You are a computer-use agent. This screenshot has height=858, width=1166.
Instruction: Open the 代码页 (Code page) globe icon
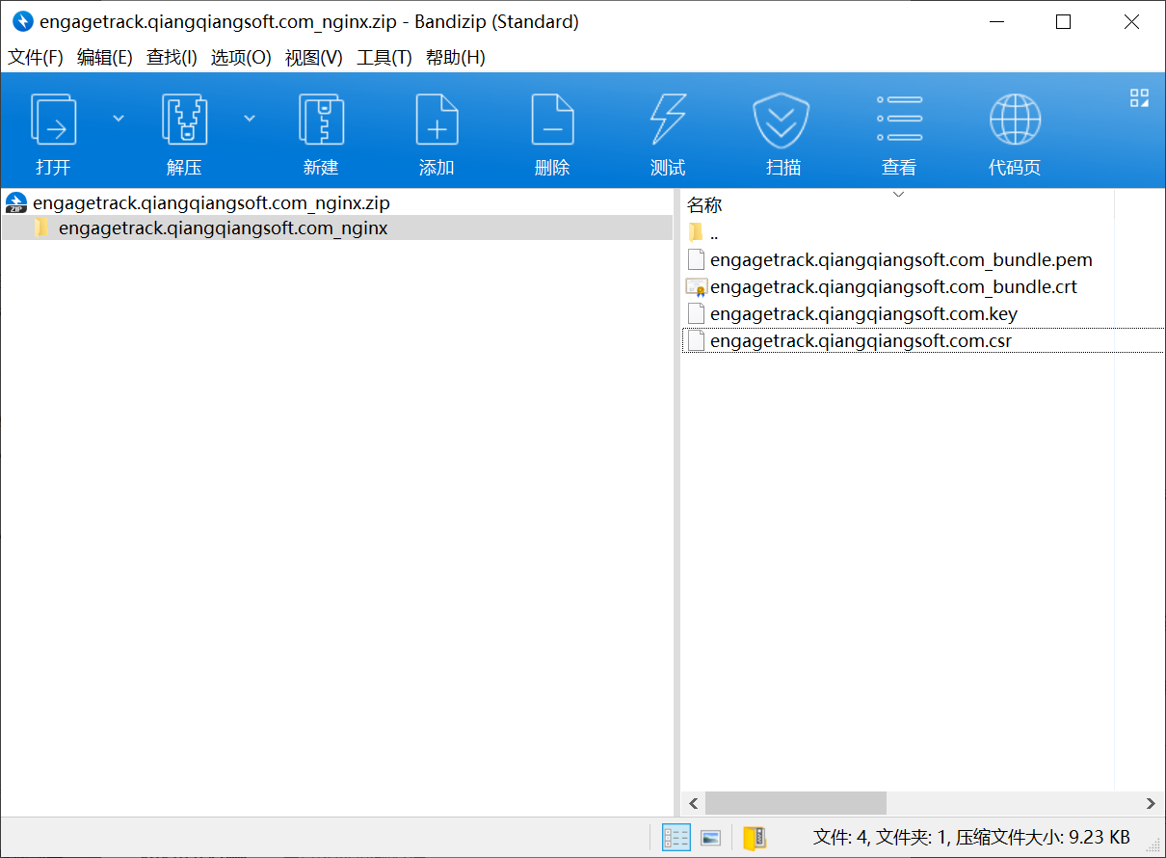[1015, 120]
